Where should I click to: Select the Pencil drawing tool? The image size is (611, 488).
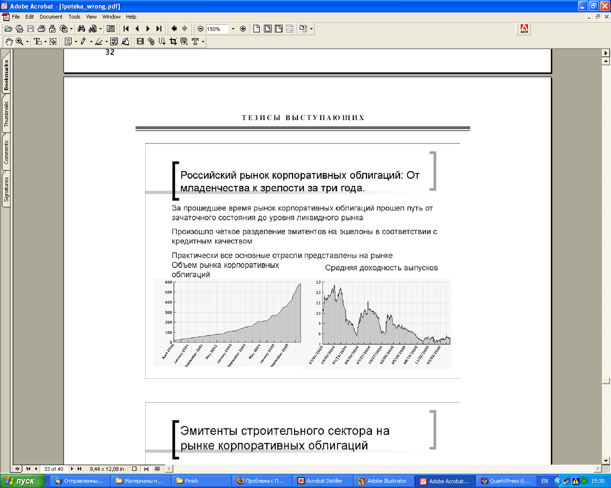[84, 41]
